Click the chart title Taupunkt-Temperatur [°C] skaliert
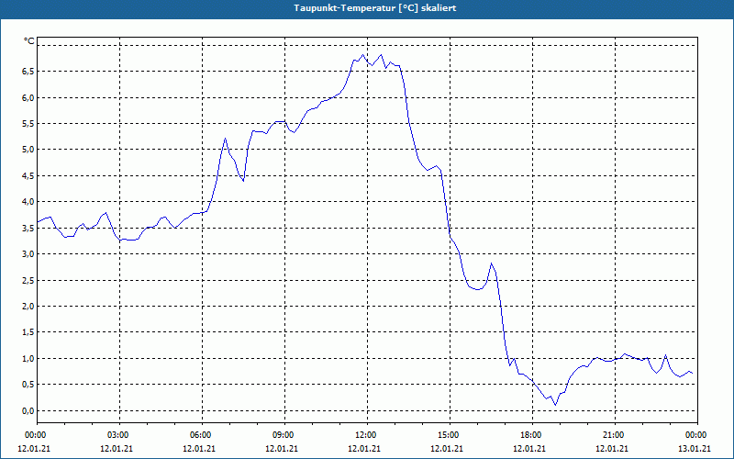This screenshot has height=459, width=734. [375, 8]
